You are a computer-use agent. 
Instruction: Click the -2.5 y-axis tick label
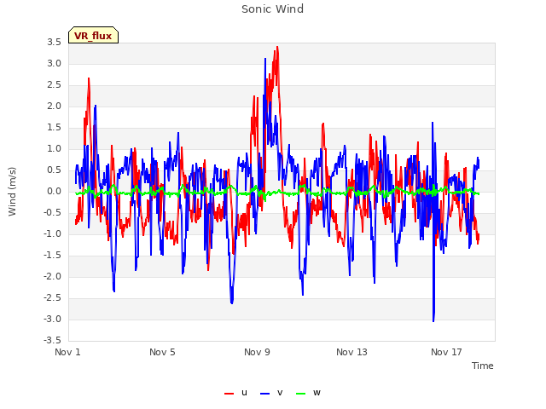coord(52,298)
